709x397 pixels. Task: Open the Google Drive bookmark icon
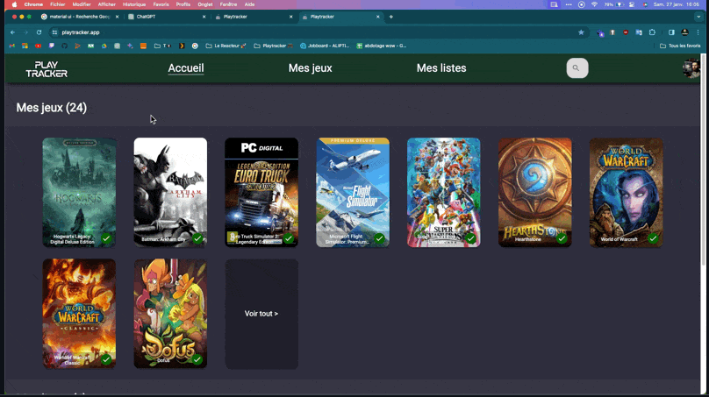(x=104, y=46)
